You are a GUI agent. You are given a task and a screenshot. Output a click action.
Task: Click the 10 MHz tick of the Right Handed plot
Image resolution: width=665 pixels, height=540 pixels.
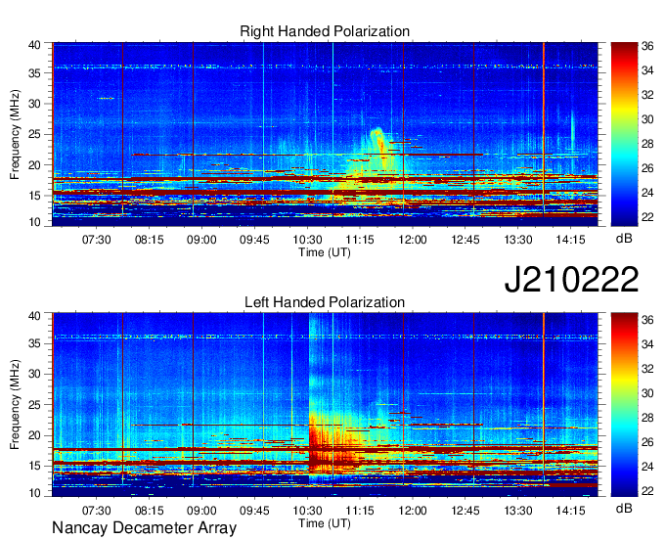[x=34, y=222]
